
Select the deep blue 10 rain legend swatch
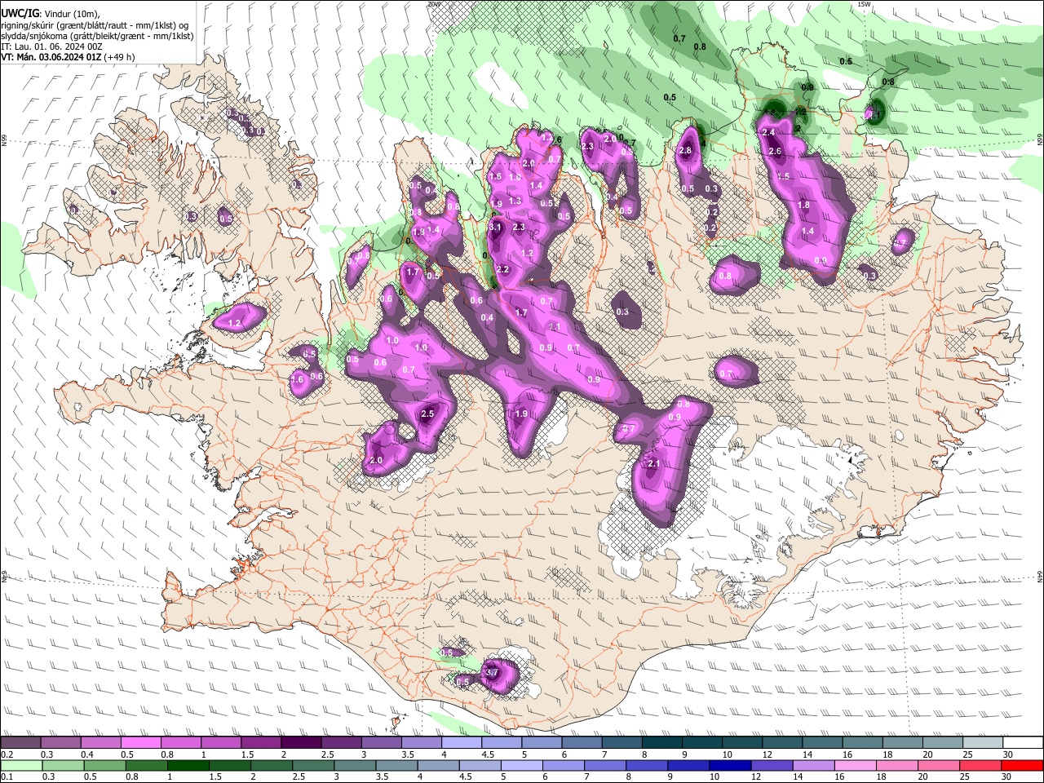coord(730,766)
